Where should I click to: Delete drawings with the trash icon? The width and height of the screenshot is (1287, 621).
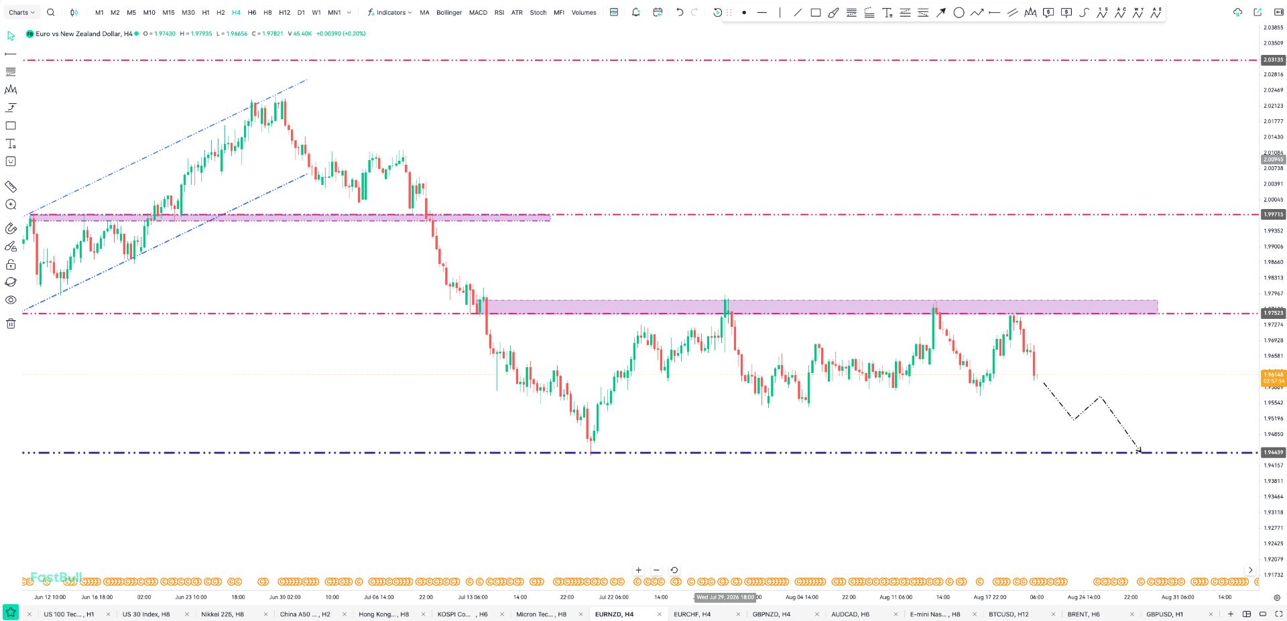pyautogui.click(x=11, y=324)
